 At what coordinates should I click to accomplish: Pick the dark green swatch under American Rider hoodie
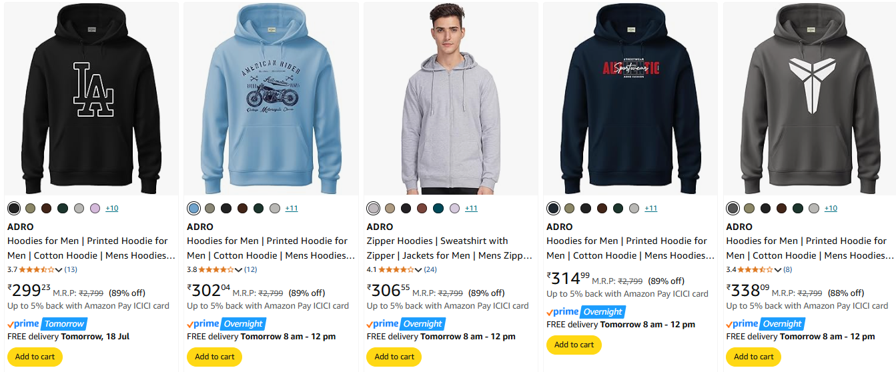[259, 209]
